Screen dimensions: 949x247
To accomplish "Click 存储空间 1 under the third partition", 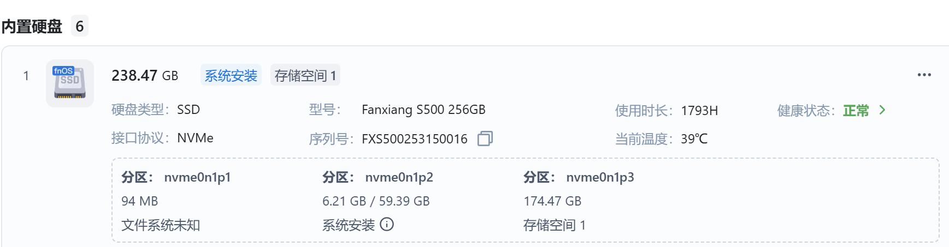I will coord(554,225).
